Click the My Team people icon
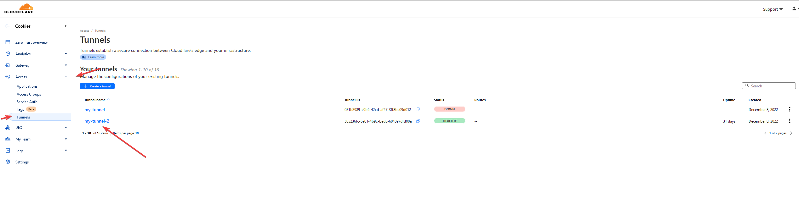This screenshot has height=198, width=799. point(8,139)
